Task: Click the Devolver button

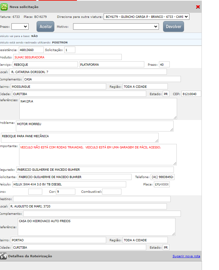Action: point(174,26)
